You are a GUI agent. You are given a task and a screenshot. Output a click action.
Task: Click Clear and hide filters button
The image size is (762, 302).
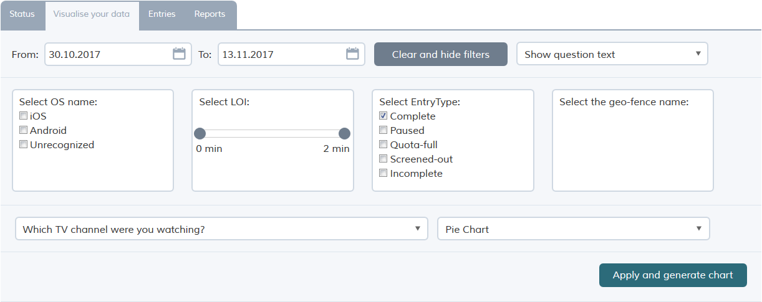click(441, 54)
